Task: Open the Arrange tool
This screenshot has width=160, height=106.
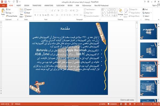Action: point(120,12)
